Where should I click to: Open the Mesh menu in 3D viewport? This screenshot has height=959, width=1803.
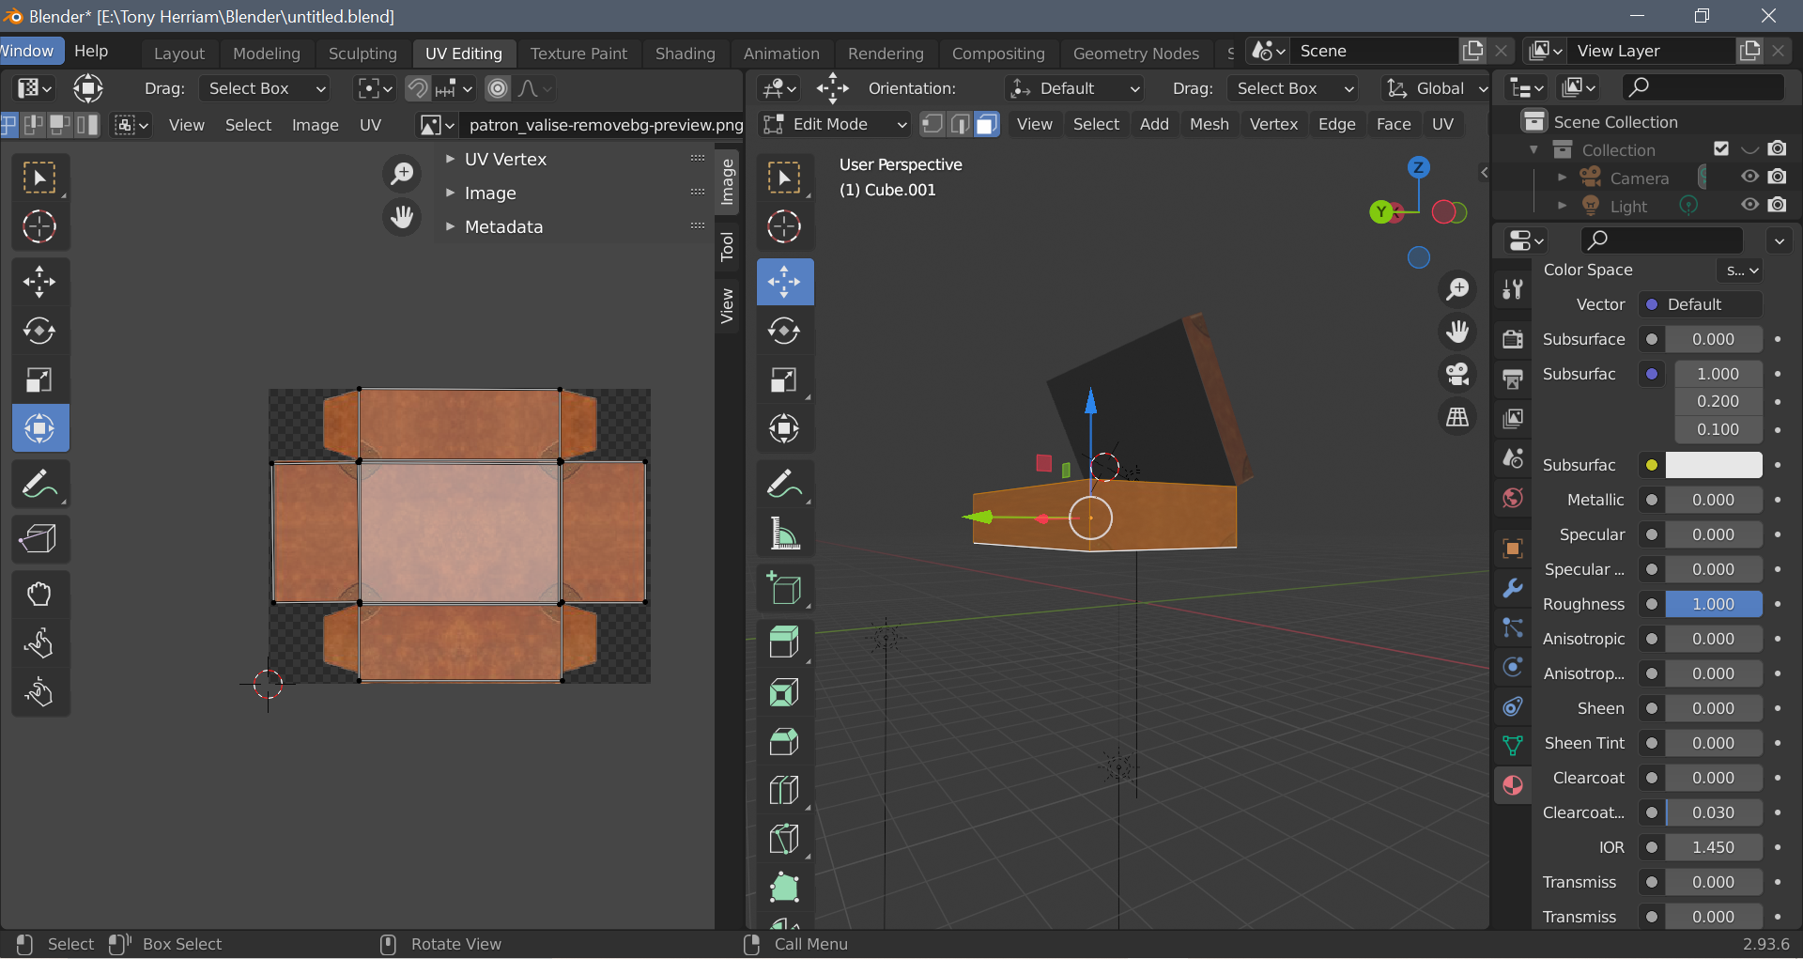(x=1209, y=124)
